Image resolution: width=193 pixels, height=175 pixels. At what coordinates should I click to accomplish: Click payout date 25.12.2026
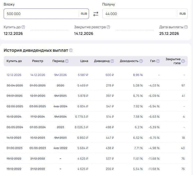[169, 34]
